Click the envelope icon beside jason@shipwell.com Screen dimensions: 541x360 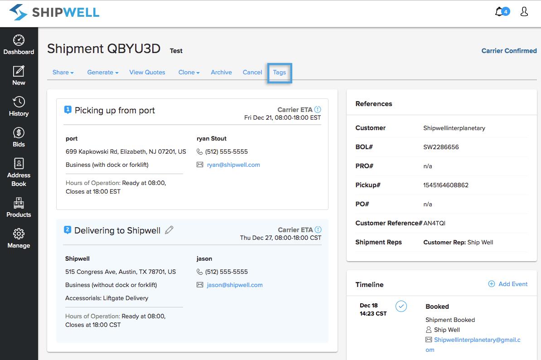click(x=200, y=285)
